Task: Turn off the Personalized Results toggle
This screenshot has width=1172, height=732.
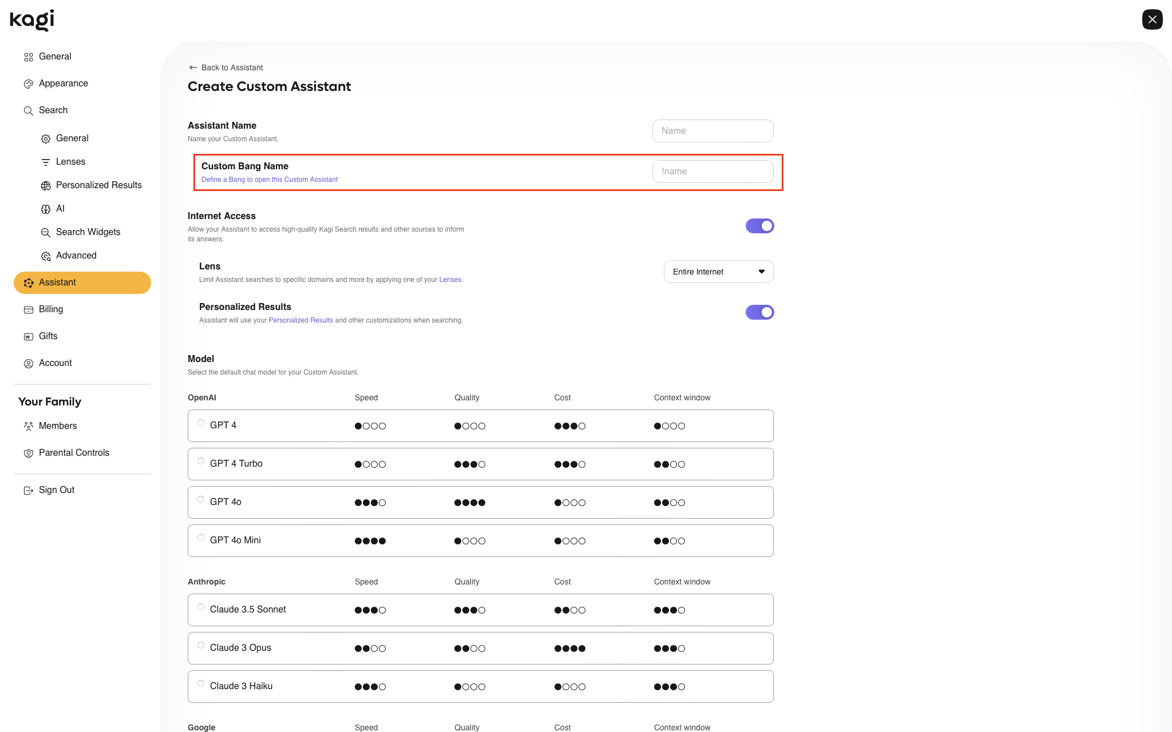Action: click(x=759, y=312)
